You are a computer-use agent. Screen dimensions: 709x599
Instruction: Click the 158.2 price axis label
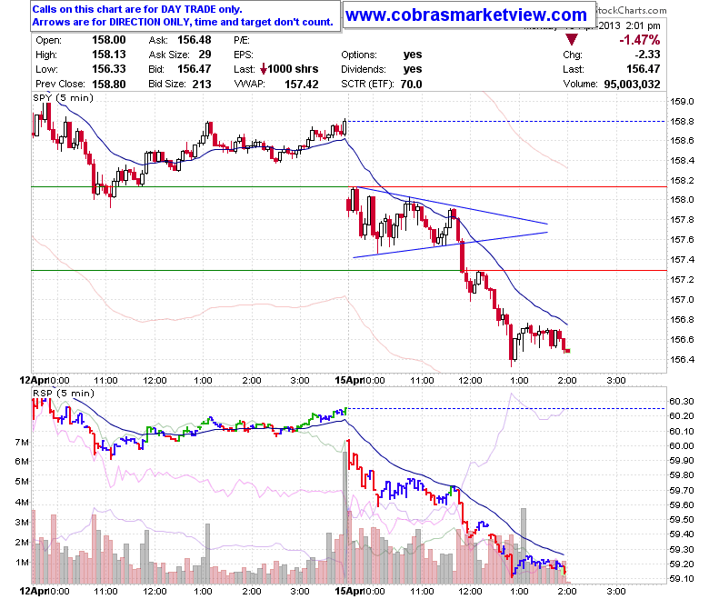coord(682,181)
